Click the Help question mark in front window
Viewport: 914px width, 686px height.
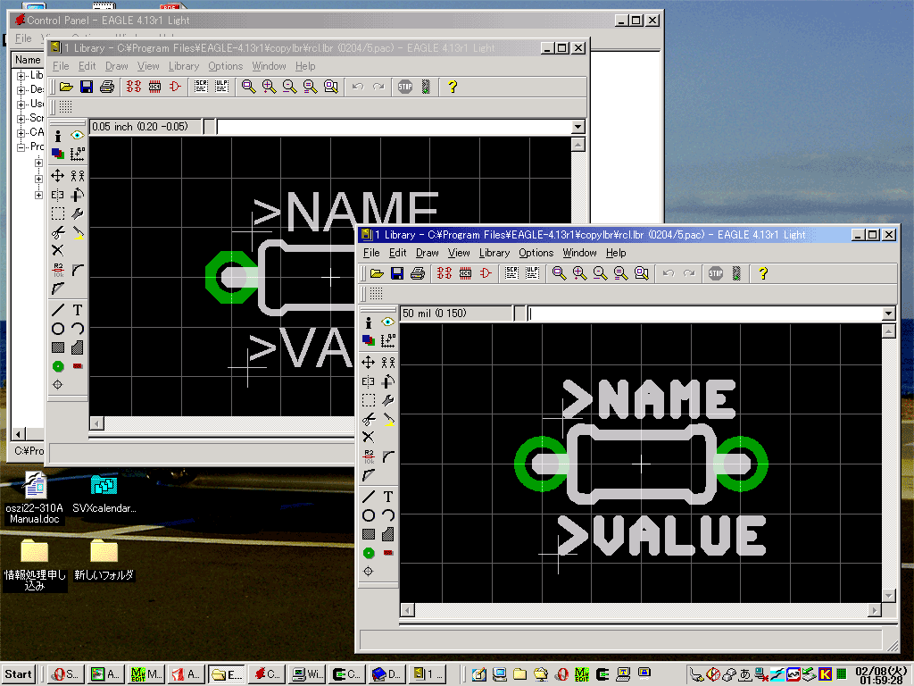tap(763, 273)
